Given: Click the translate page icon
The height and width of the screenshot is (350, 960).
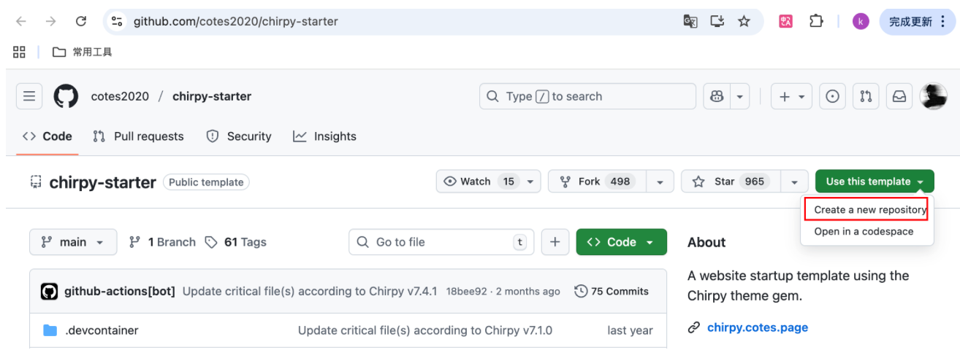Looking at the screenshot, I should coord(690,21).
